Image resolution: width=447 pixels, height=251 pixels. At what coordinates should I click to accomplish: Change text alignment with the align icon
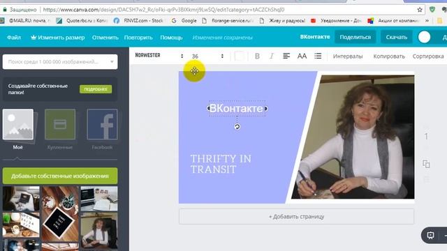point(286,56)
